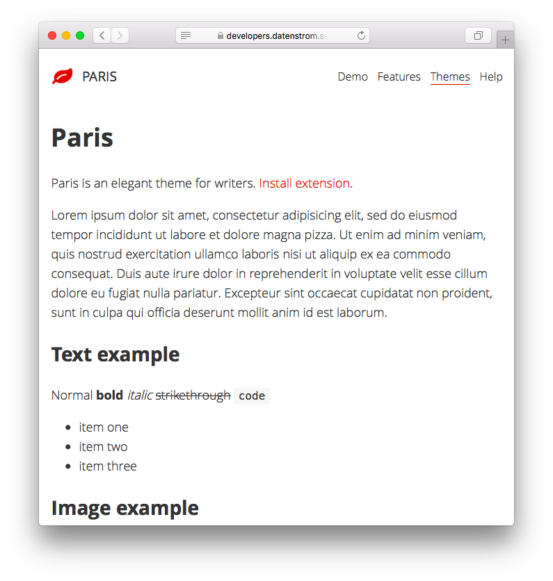Click the Safari back arrow button
Screen dimensions: 553x581
(x=102, y=35)
